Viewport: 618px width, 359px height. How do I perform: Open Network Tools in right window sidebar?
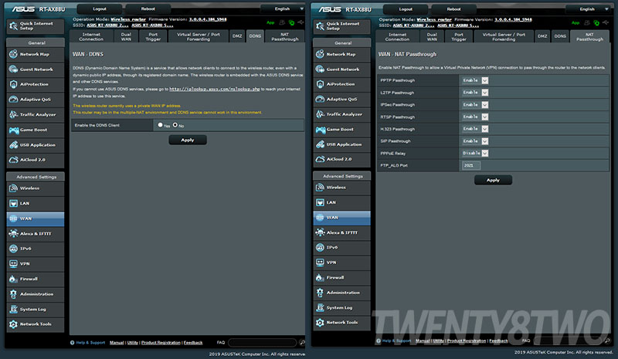pyautogui.click(x=341, y=323)
